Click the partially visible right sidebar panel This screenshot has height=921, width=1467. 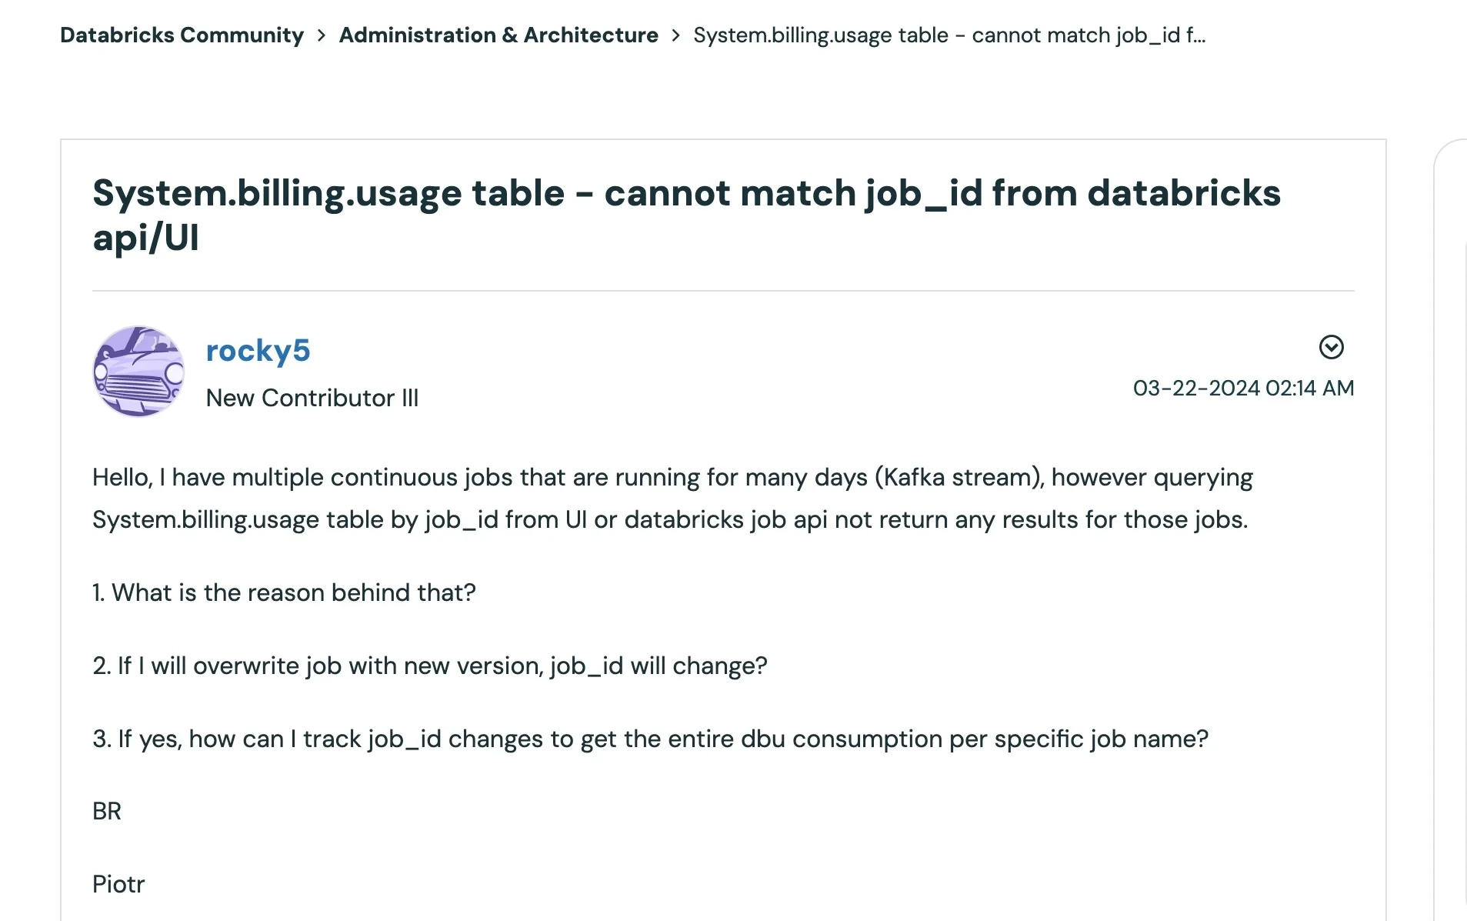(1450, 529)
